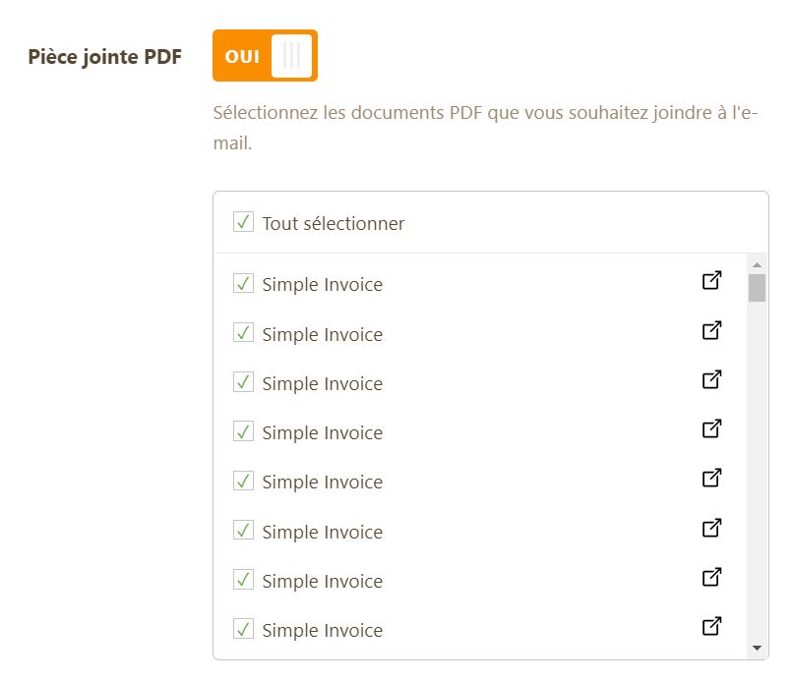
Task: Open seventh Simple Invoice in new window
Action: pyautogui.click(x=711, y=577)
